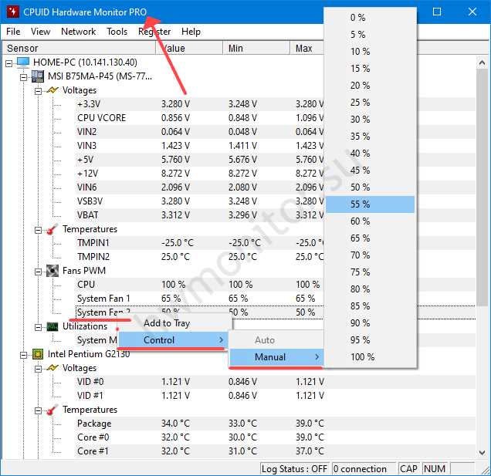
Task: Open the Help menu
Action: tap(191, 32)
